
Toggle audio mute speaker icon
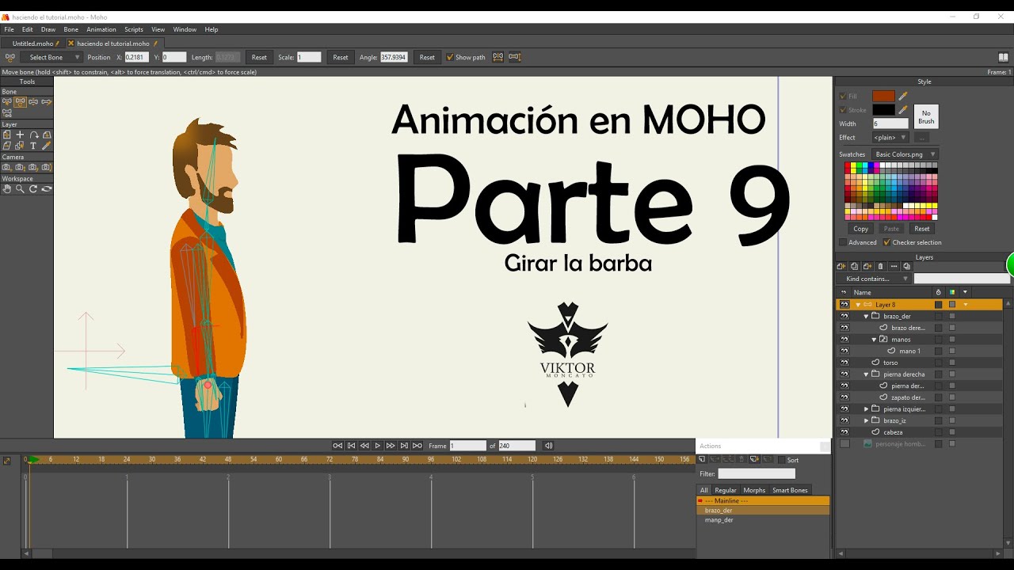pos(549,446)
